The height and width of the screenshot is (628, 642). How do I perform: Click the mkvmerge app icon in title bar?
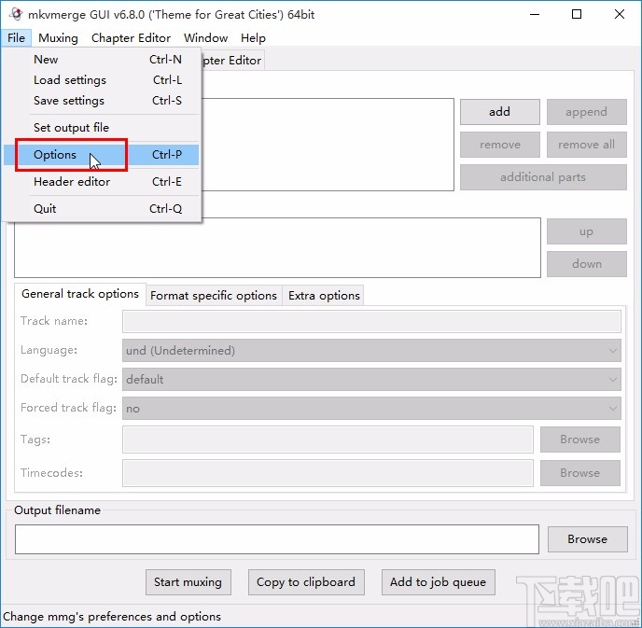(x=16, y=14)
